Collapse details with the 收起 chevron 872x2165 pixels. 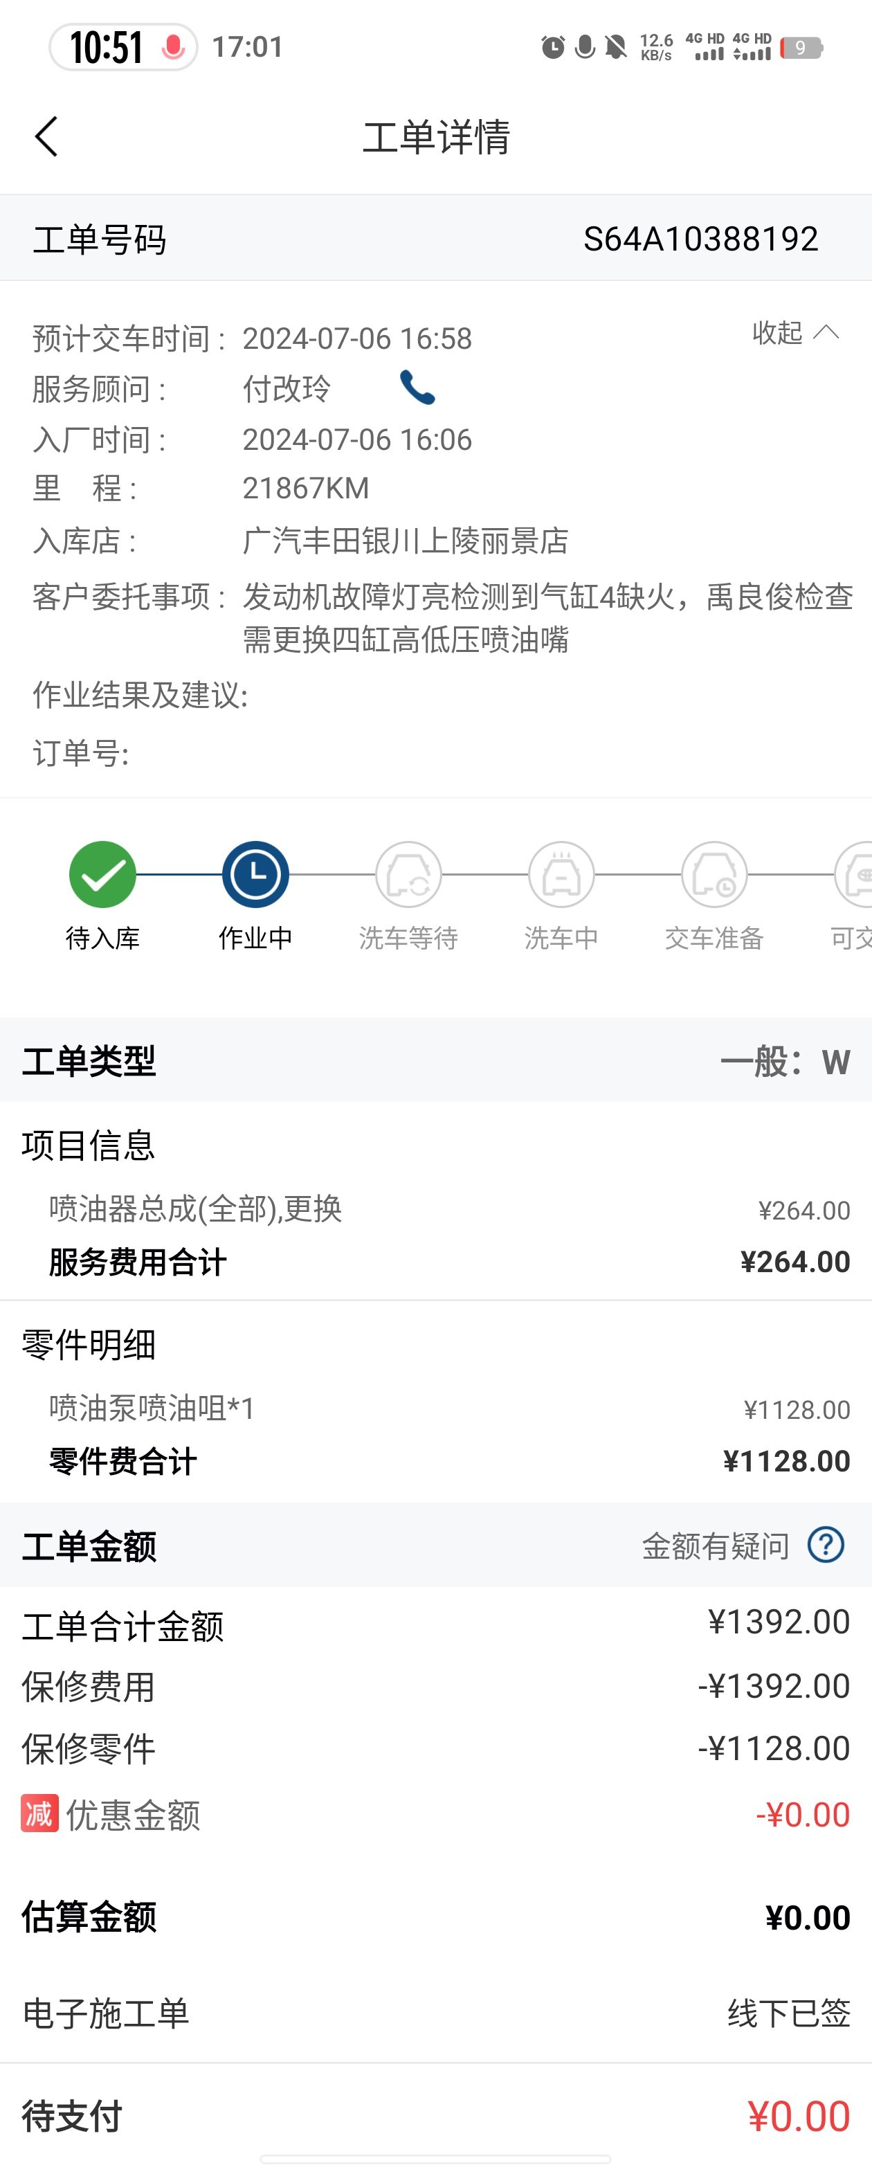click(826, 332)
